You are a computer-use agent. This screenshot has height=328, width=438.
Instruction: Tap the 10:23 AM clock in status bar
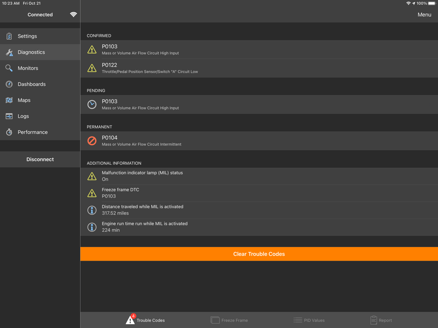[11, 3]
